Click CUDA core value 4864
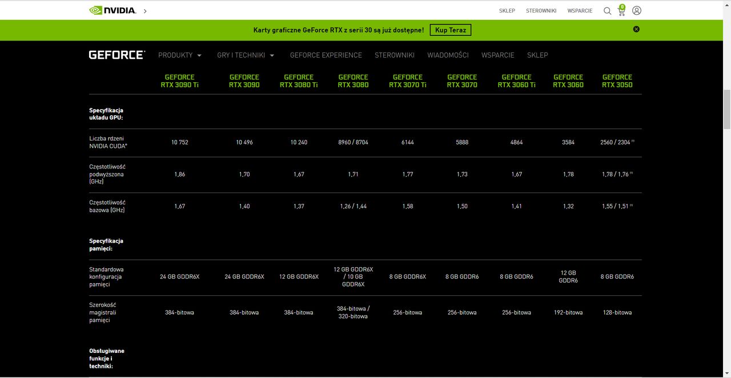The height and width of the screenshot is (378, 731). 516,142
